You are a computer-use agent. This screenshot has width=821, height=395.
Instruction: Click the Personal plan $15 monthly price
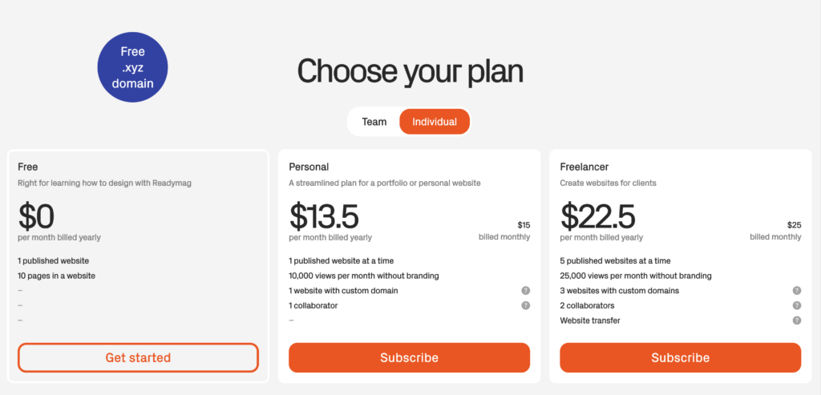[524, 225]
